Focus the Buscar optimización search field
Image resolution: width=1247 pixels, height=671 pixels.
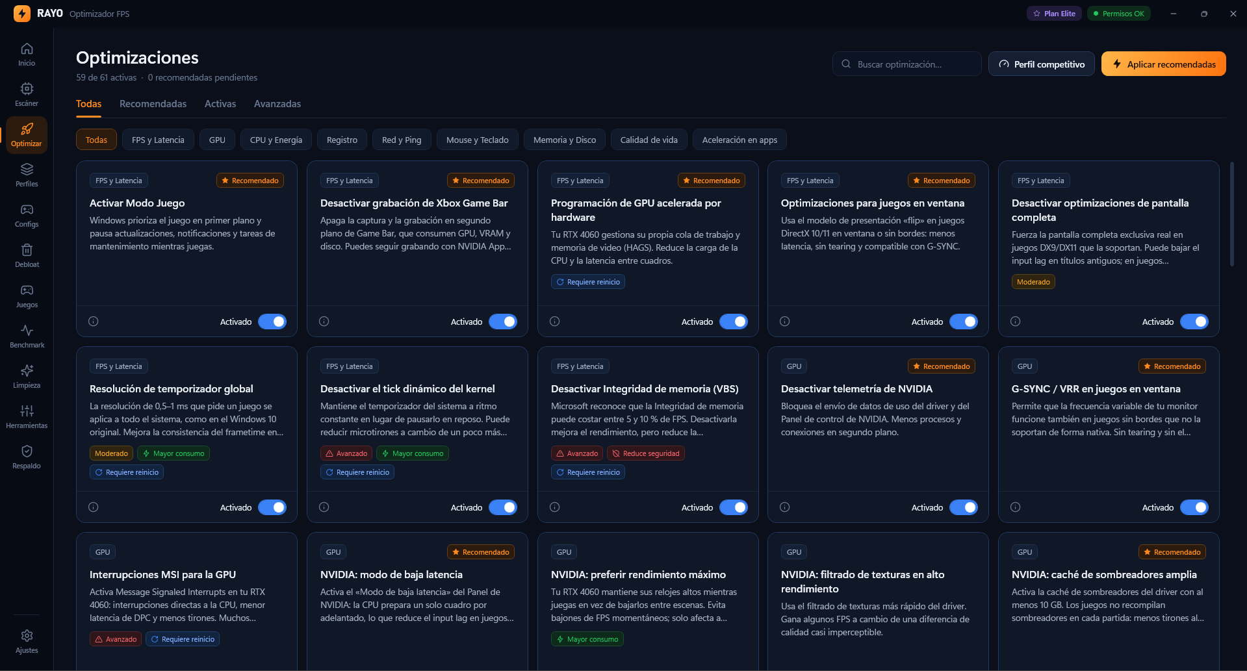pos(907,64)
